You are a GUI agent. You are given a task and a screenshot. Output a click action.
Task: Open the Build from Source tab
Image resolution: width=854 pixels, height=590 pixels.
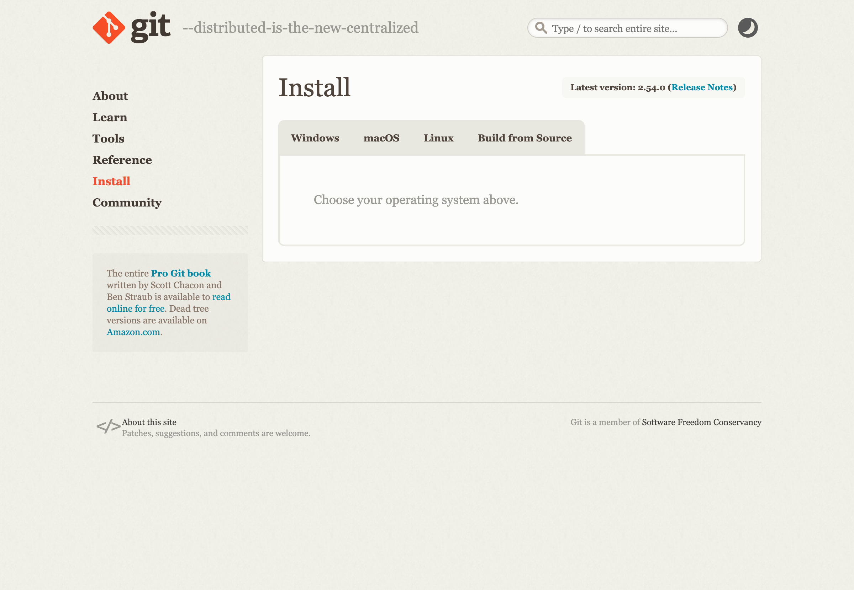(524, 138)
